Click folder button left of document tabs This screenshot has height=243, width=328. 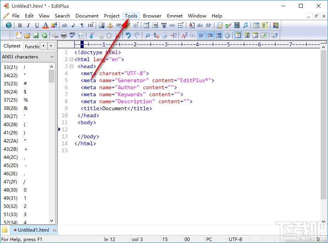(5, 230)
